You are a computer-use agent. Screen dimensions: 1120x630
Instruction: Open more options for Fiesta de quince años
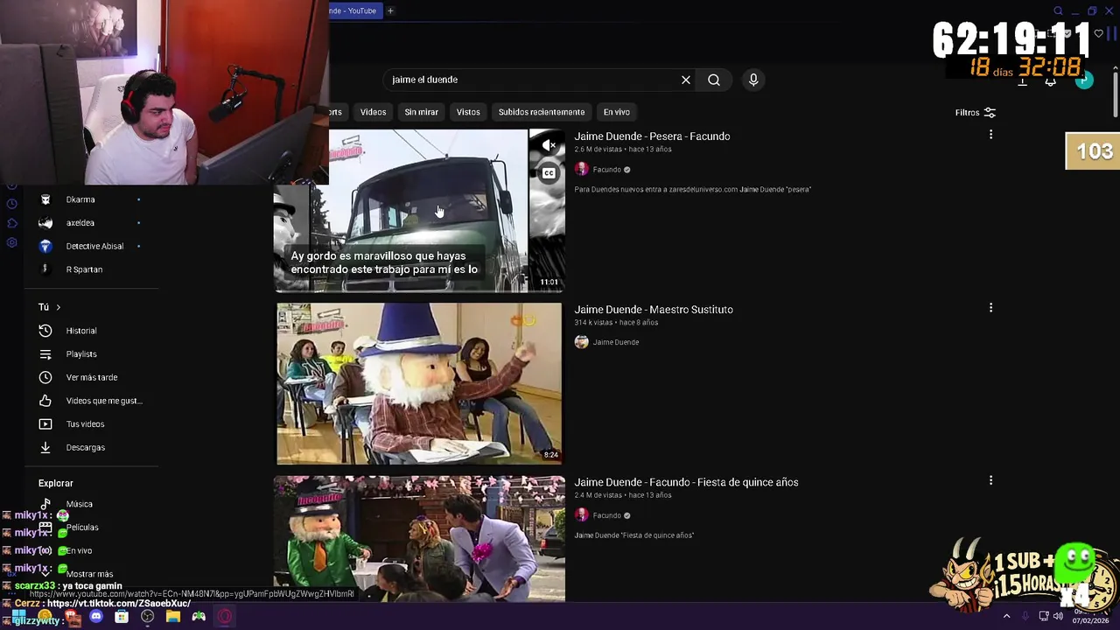click(990, 480)
